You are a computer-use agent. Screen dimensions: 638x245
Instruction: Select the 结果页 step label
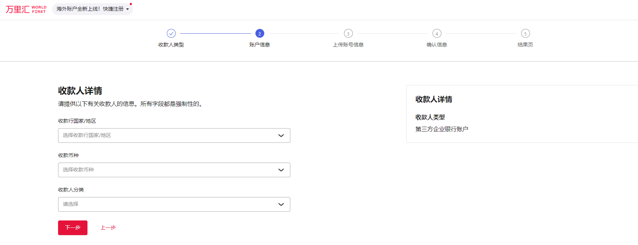pyautogui.click(x=525, y=45)
